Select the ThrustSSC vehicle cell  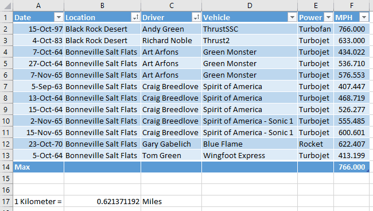pos(250,29)
